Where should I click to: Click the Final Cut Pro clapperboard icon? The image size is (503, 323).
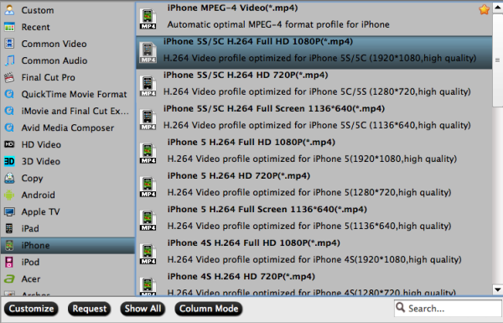(9, 77)
